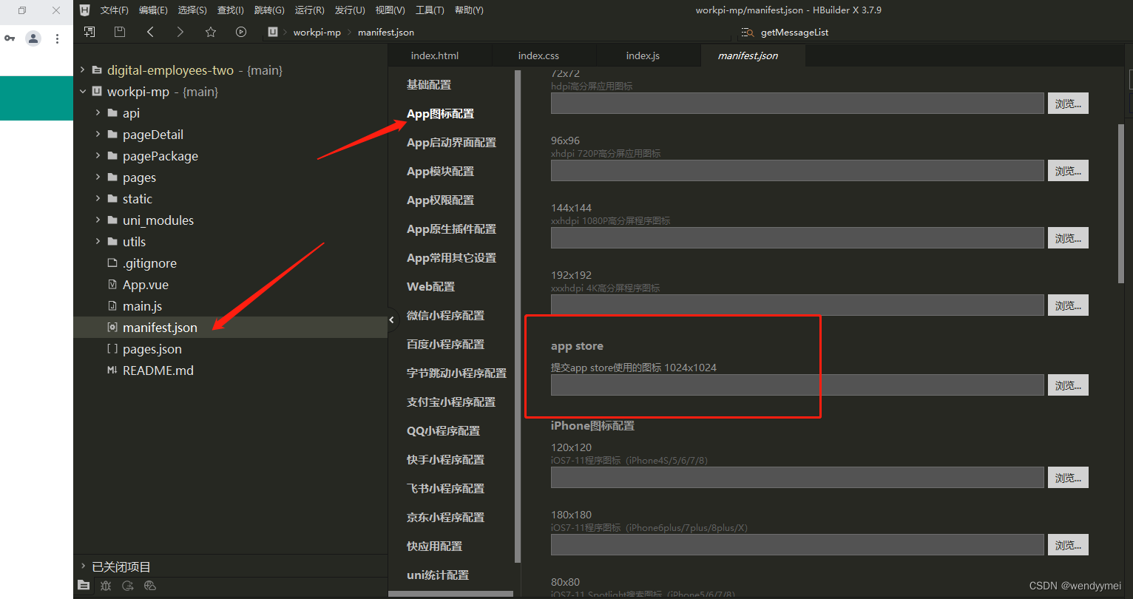Image resolution: width=1133 pixels, height=599 pixels.
Task: Click 浏览 for the 180x180 iPhone icon
Action: coord(1068,545)
